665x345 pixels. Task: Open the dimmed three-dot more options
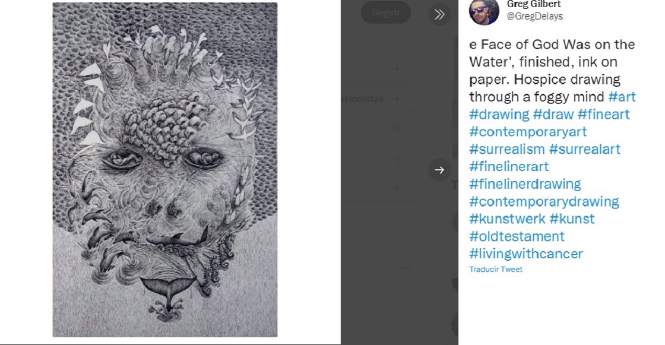coord(405,267)
